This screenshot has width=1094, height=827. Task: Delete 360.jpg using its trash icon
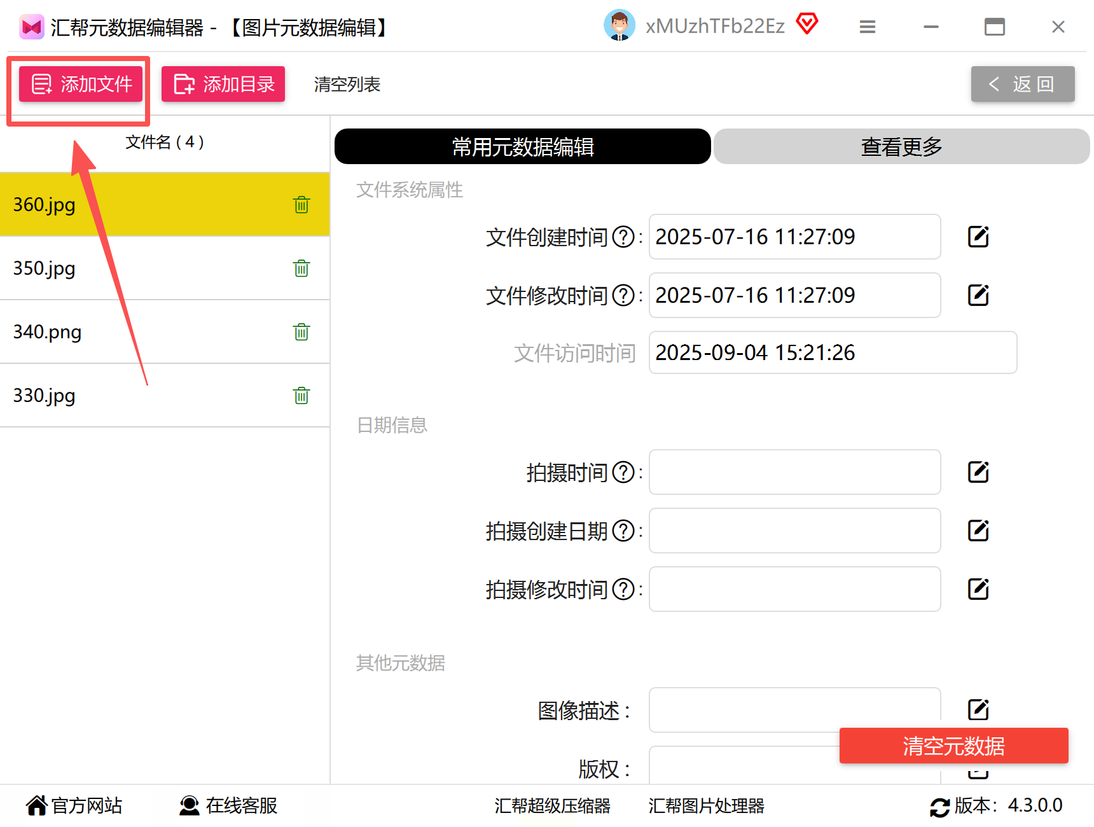pyautogui.click(x=301, y=204)
